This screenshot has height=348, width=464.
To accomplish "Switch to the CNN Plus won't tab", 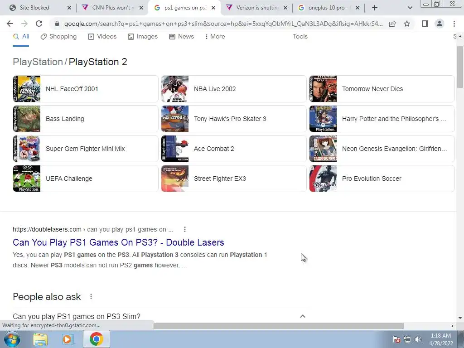I will 112,8.
